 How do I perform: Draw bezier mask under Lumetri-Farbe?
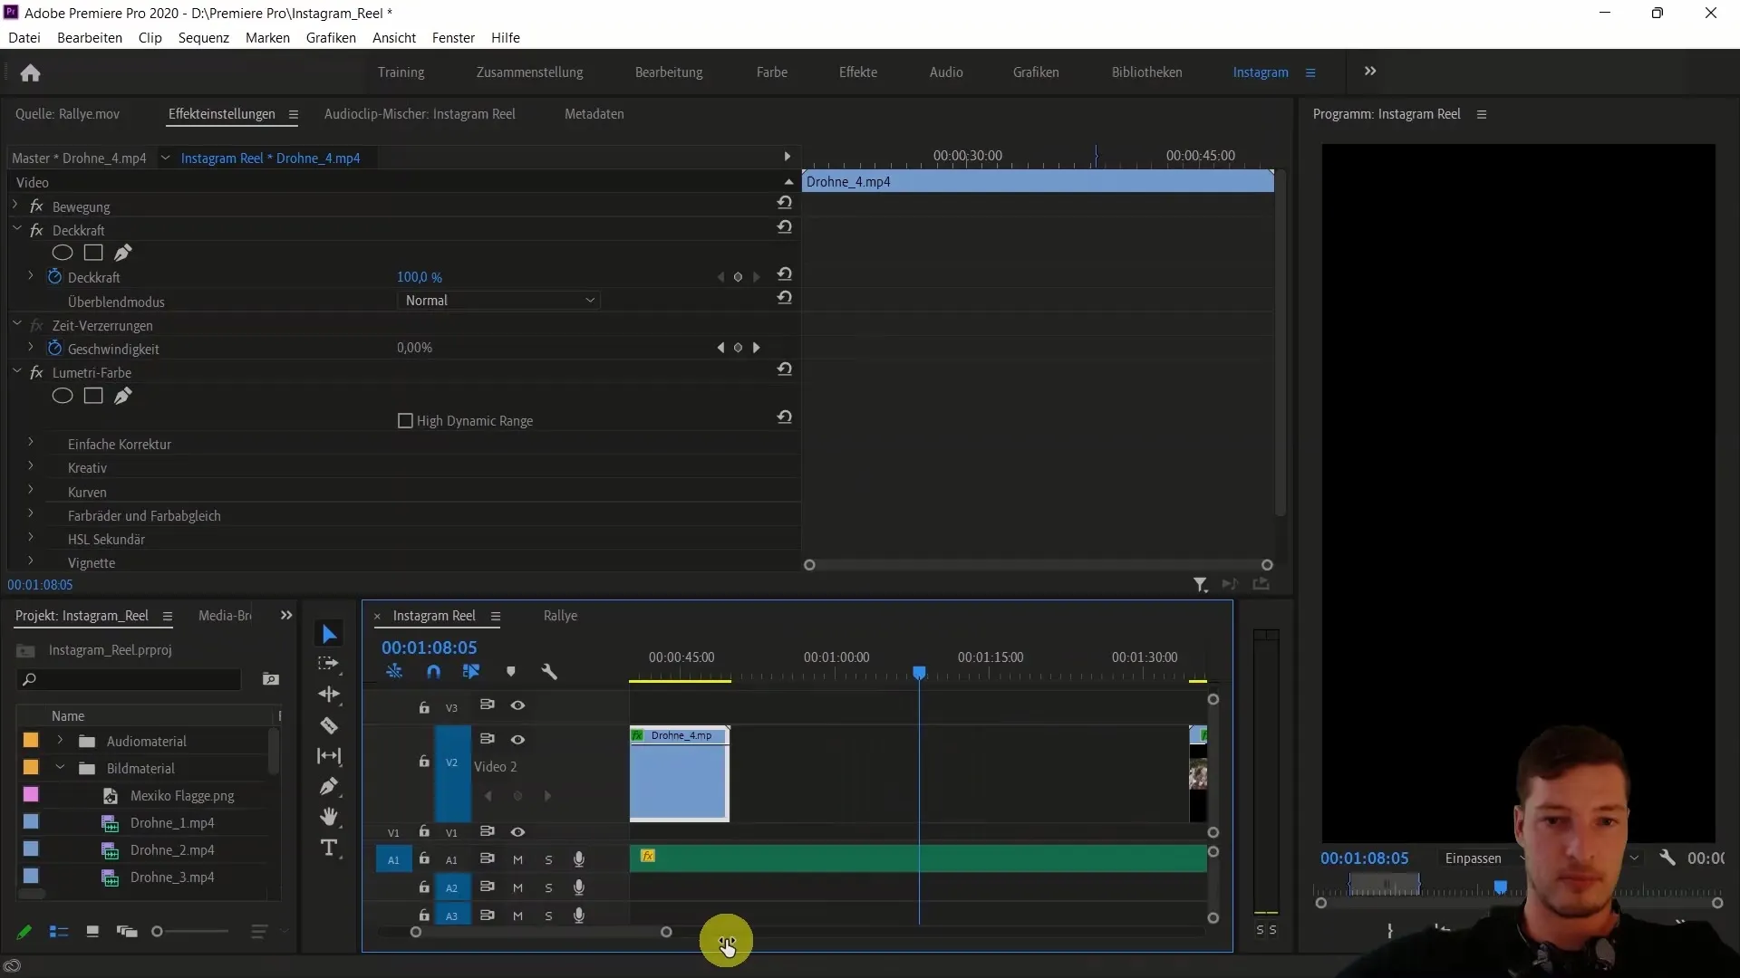123,396
